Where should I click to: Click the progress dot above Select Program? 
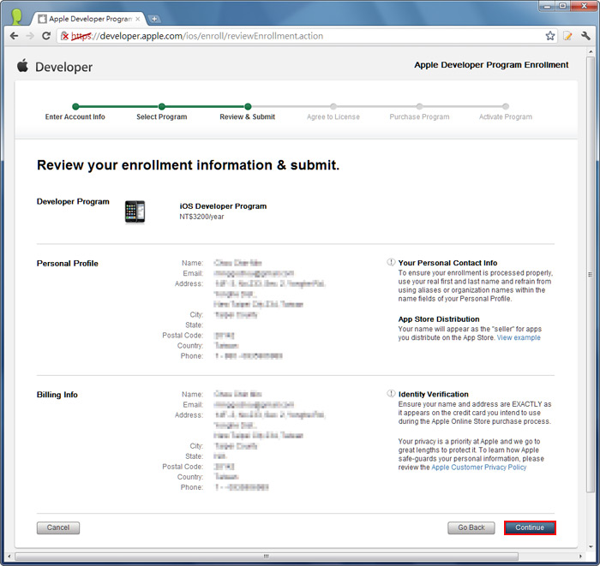(x=162, y=106)
